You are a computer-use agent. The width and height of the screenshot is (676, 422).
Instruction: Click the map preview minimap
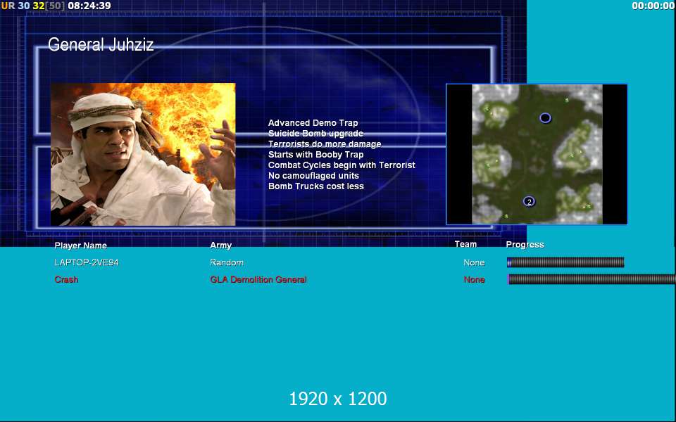click(x=537, y=154)
